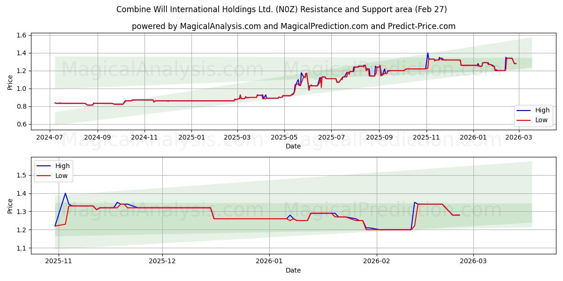Click the '2025-01' date tick on the top chart
Screen dimensions: 563x281
[191, 138]
